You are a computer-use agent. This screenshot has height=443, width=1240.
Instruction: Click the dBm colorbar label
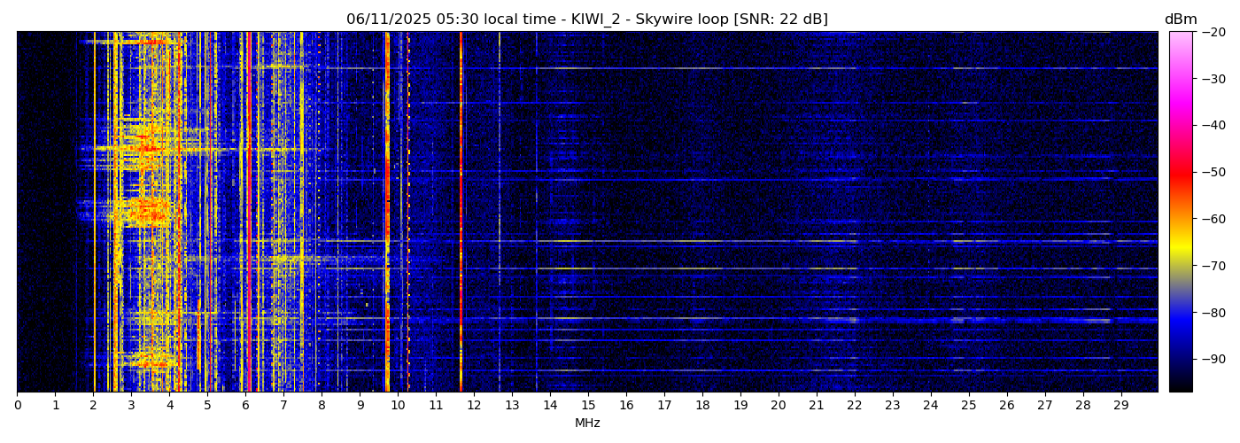click(1180, 19)
